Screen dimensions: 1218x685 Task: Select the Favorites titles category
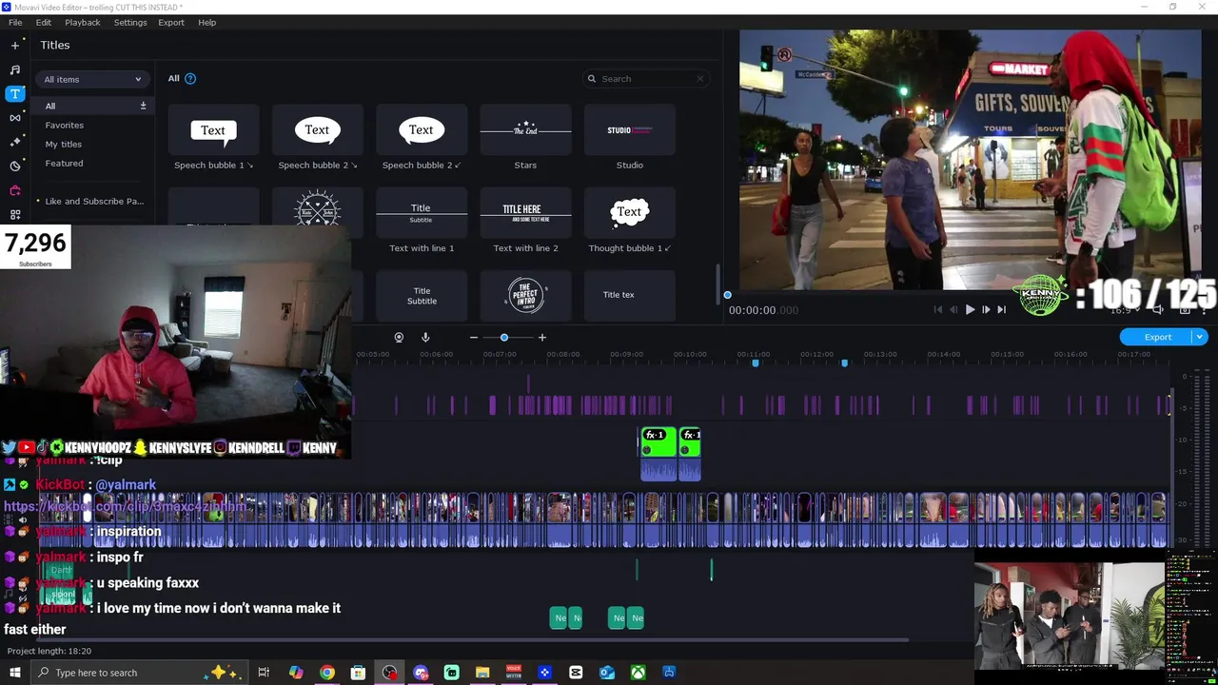(65, 125)
